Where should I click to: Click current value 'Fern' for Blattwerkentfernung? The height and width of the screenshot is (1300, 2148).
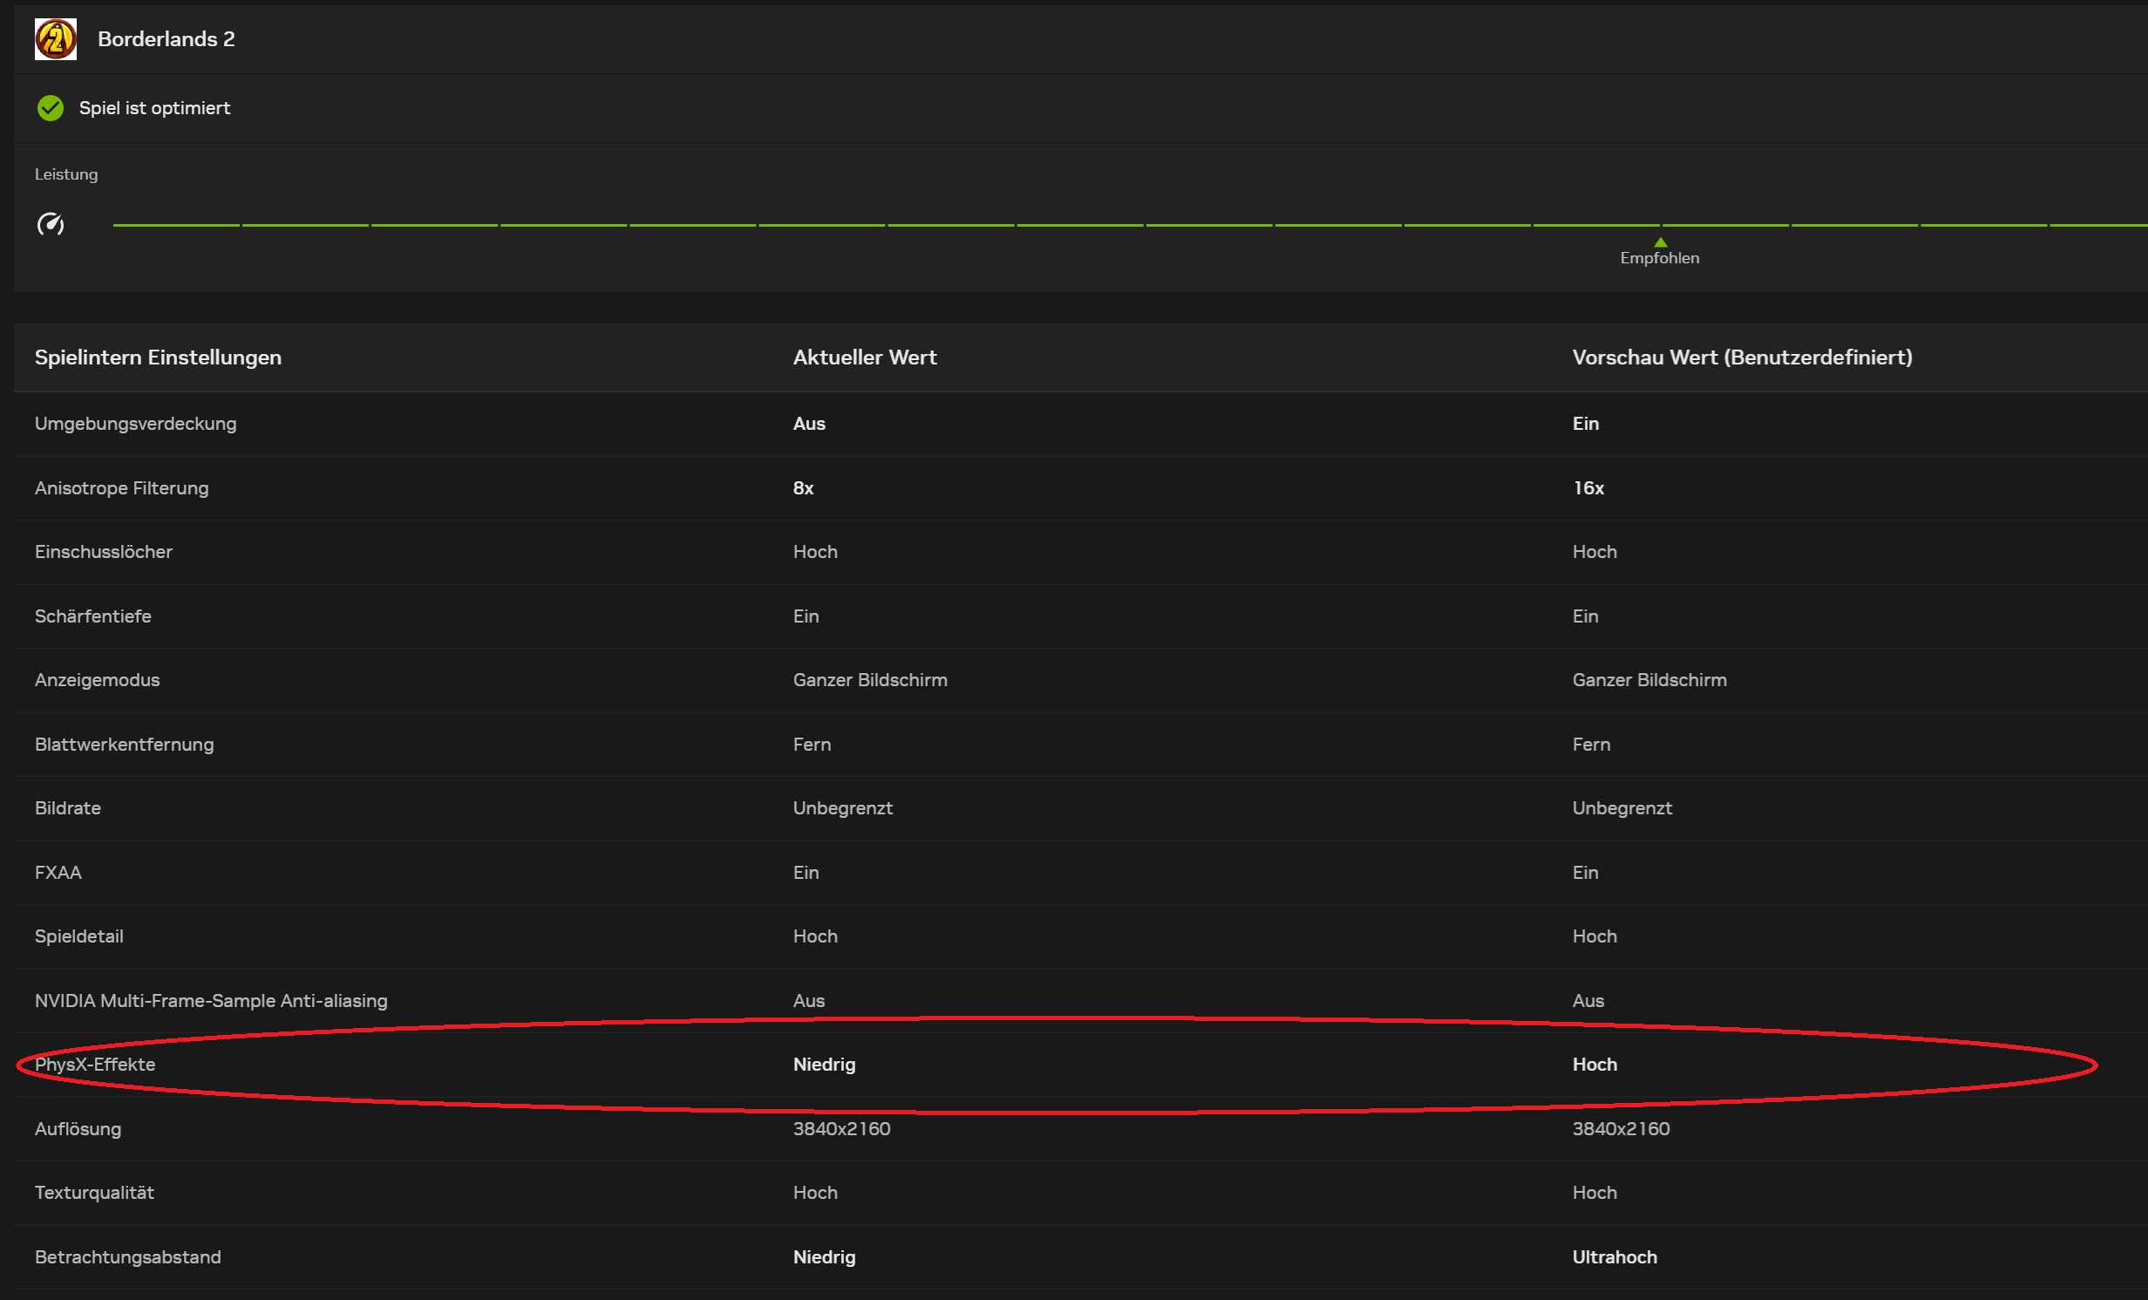tap(812, 745)
